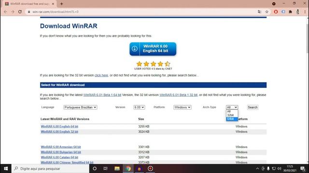The width and height of the screenshot is (309, 173).
Task: Open Task View in taskbar
Action: (x=105, y=169)
